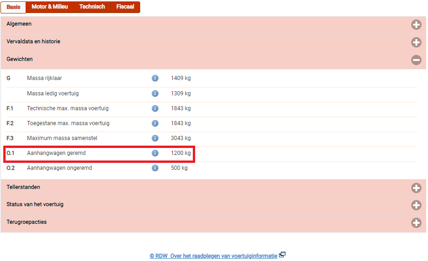Show info for Toegestane max. massa voertuig
The width and height of the screenshot is (428, 261).
coord(155,123)
